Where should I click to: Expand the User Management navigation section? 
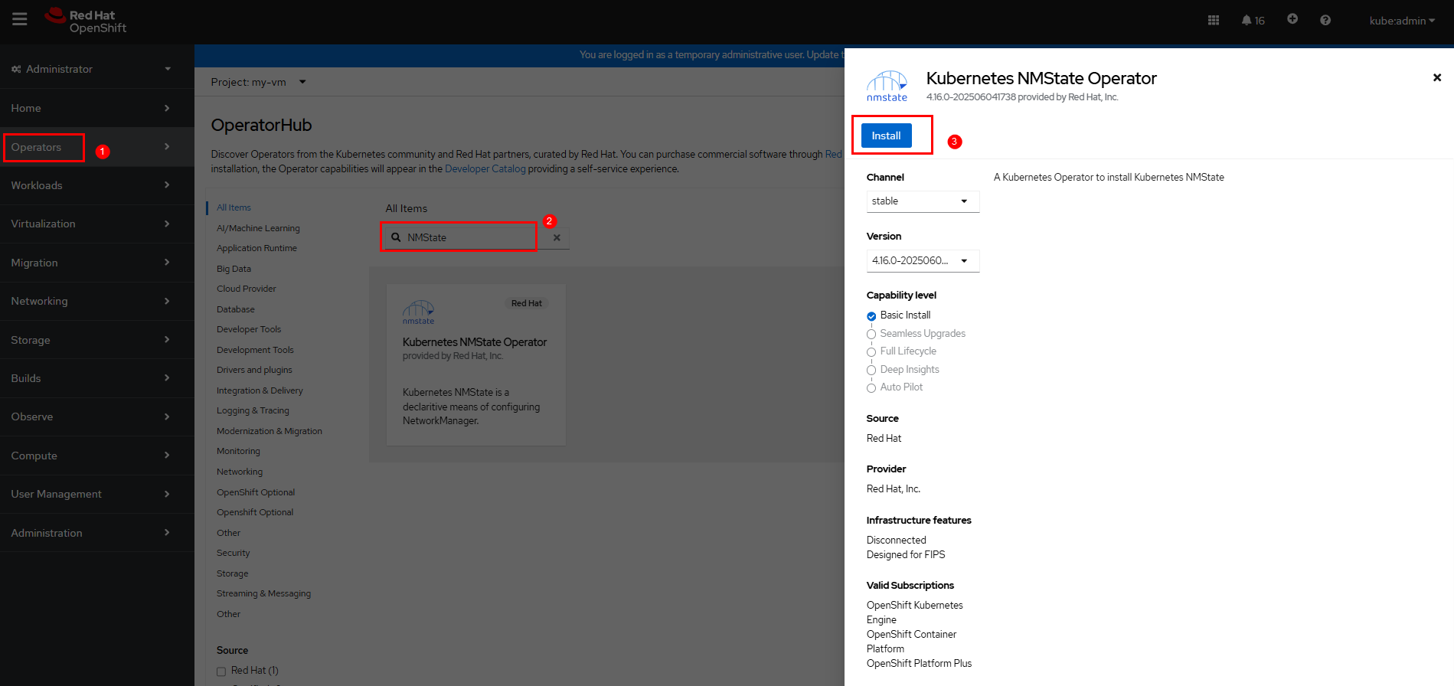pyautogui.click(x=97, y=494)
